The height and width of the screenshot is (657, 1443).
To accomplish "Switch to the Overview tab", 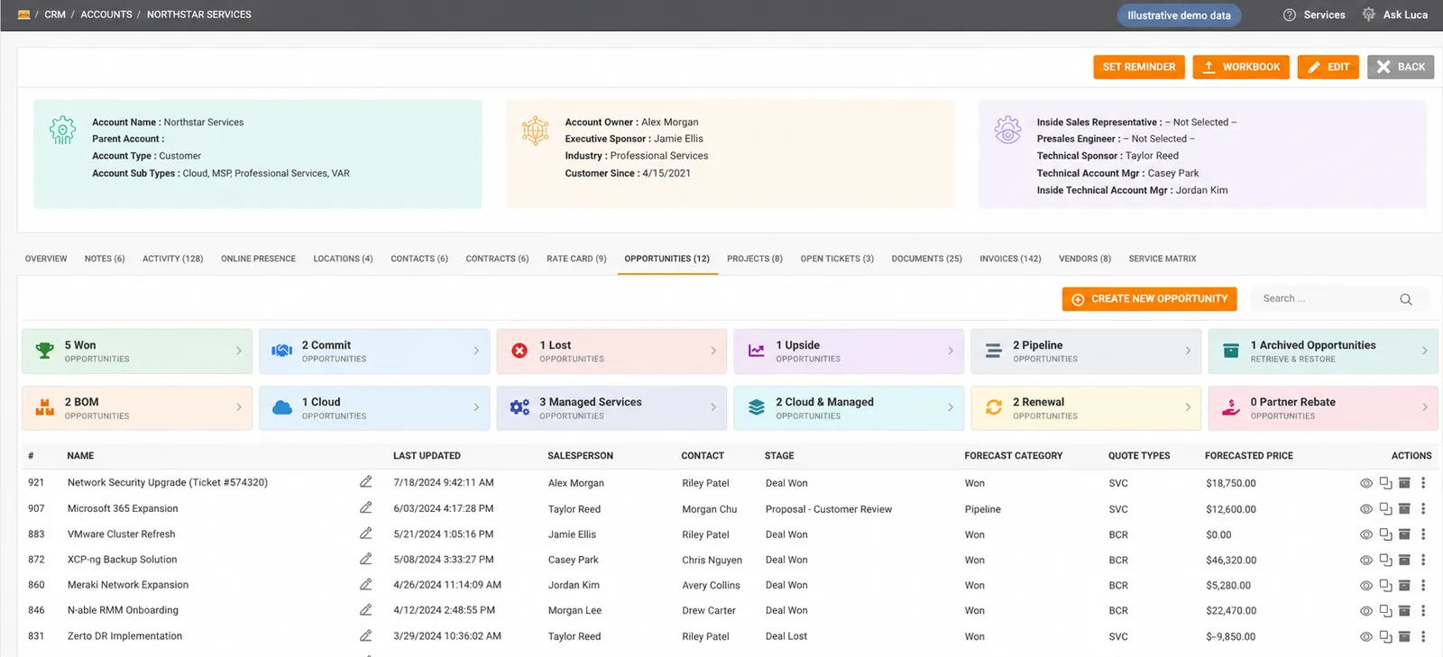I will [x=46, y=259].
